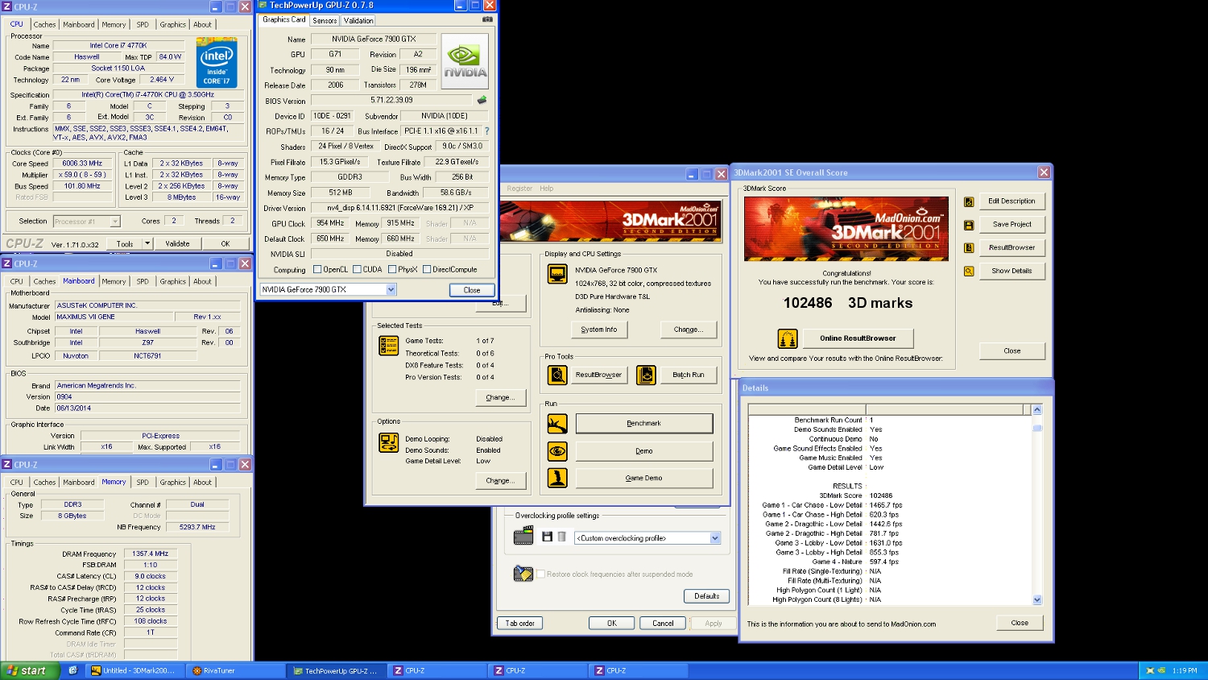Click the taskbar quick launch icon beside Start
The image size is (1208, 680).
click(72, 670)
